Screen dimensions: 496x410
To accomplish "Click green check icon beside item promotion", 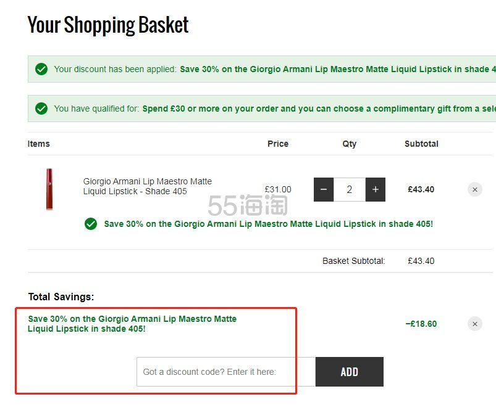I will (91, 224).
